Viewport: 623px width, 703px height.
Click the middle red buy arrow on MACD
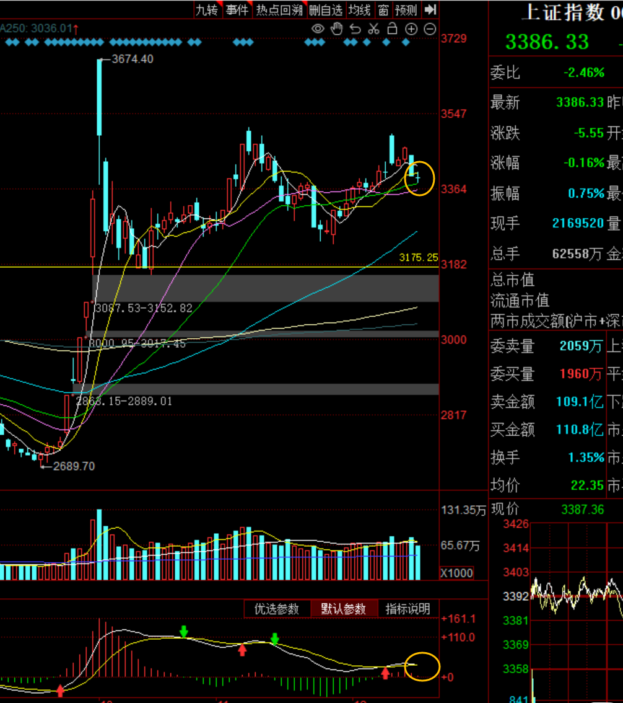click(242, 650)
